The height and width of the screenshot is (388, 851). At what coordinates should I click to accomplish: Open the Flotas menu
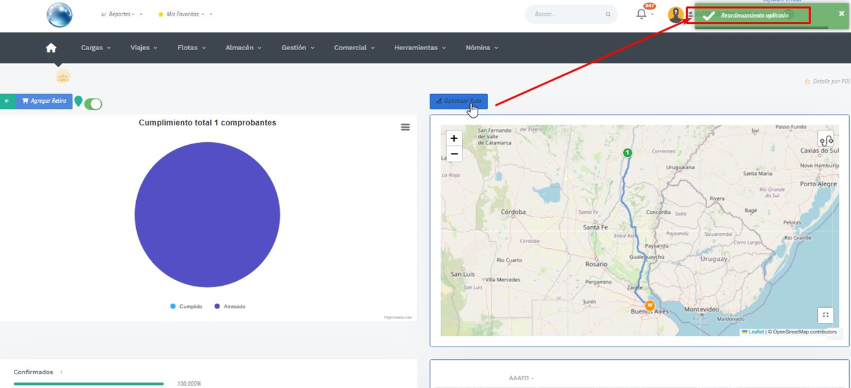point(191,48)
